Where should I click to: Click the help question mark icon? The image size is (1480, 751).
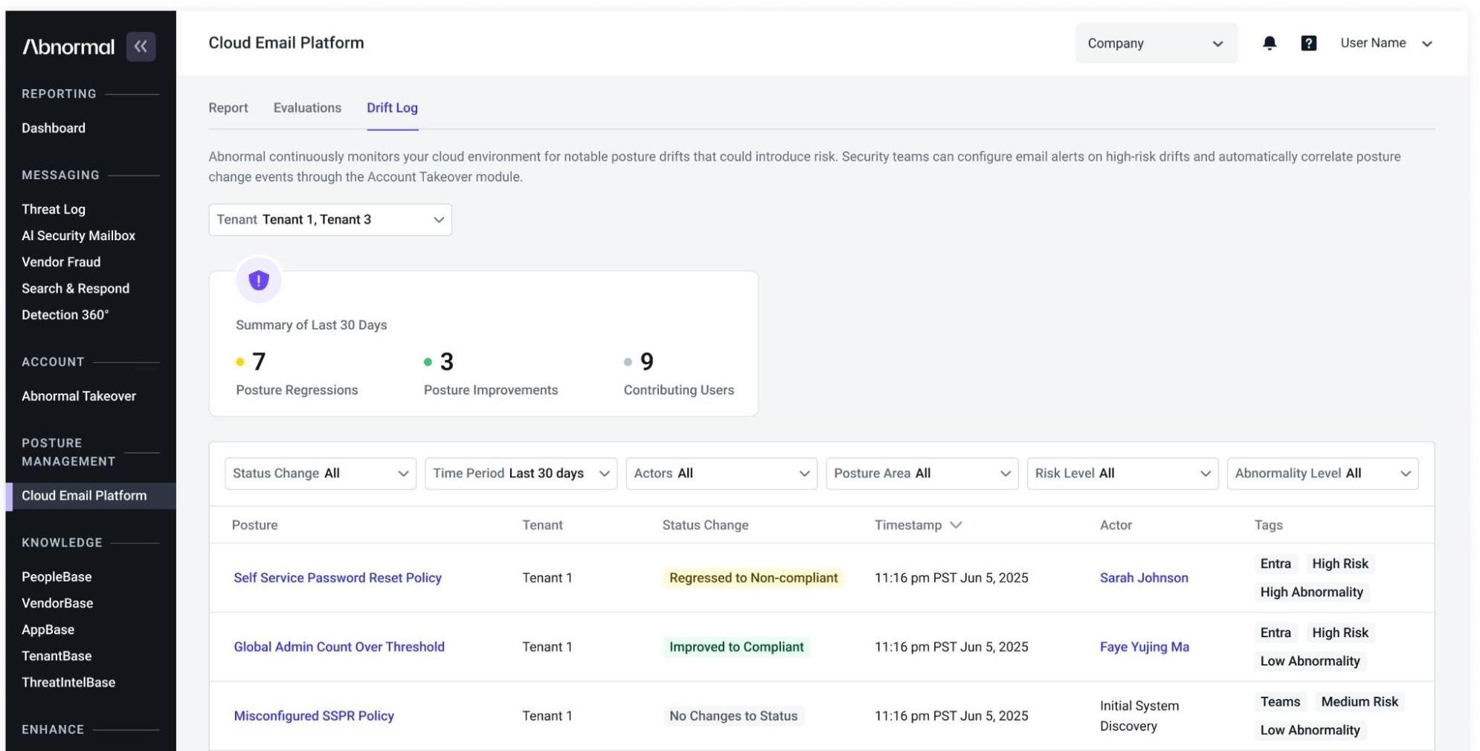point(1308,43)
